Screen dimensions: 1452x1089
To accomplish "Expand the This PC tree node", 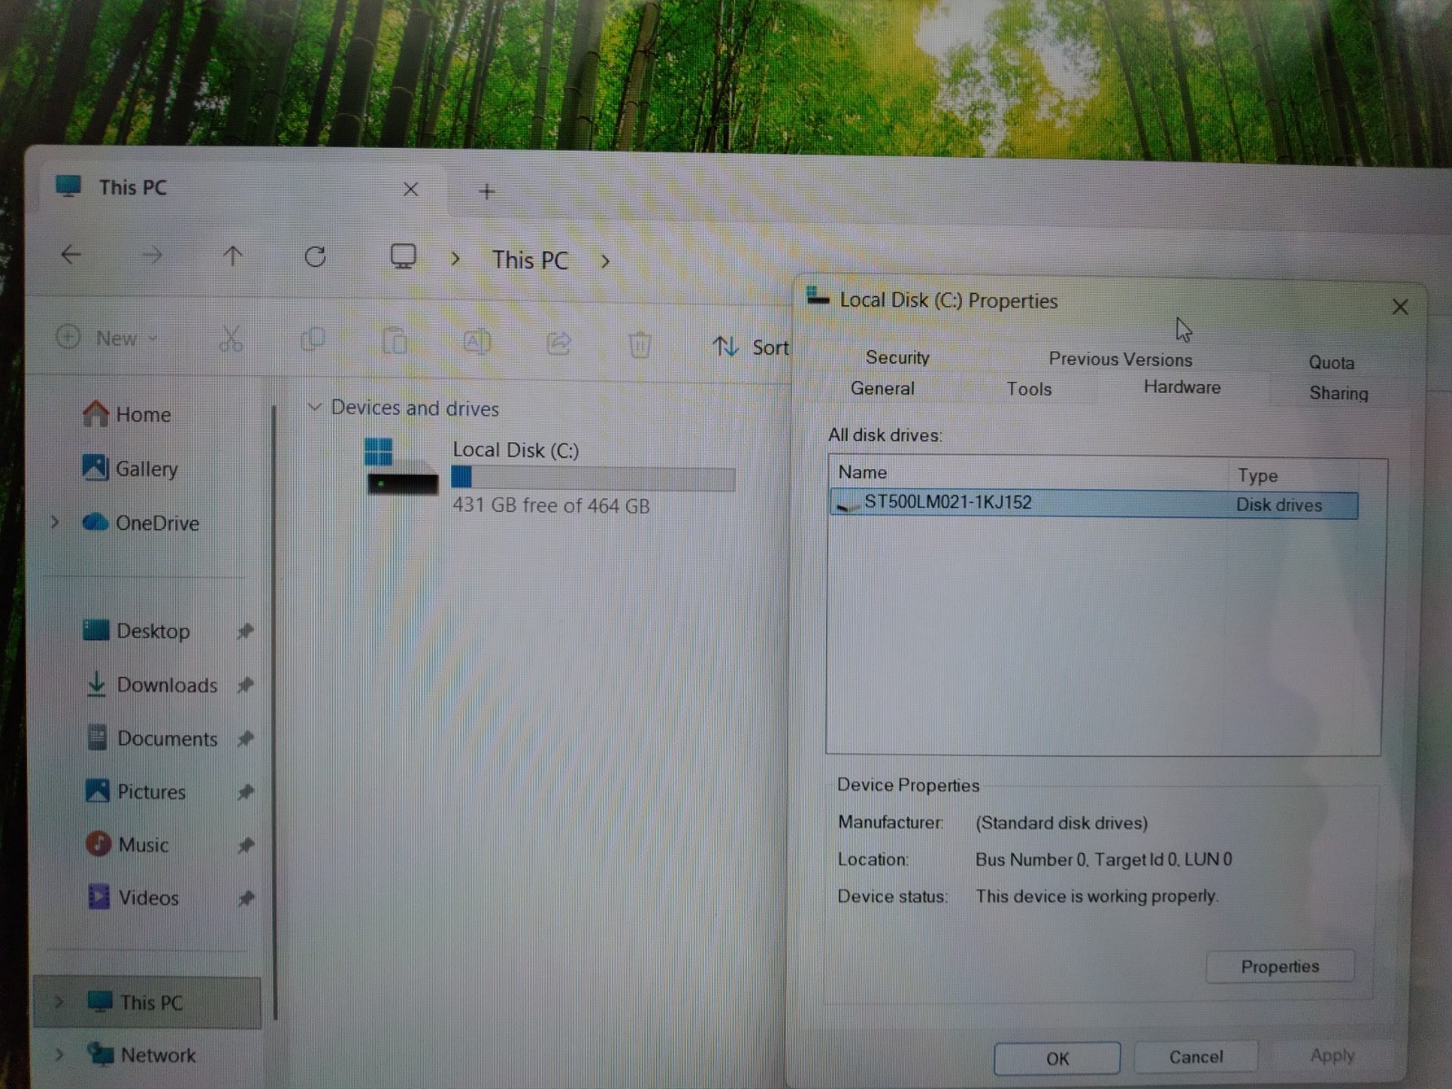I will 59,1002.
